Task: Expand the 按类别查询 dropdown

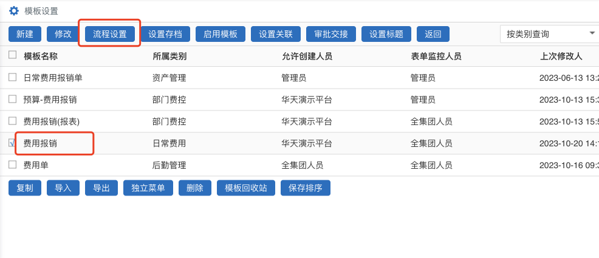Action: (x=550, y=34)
